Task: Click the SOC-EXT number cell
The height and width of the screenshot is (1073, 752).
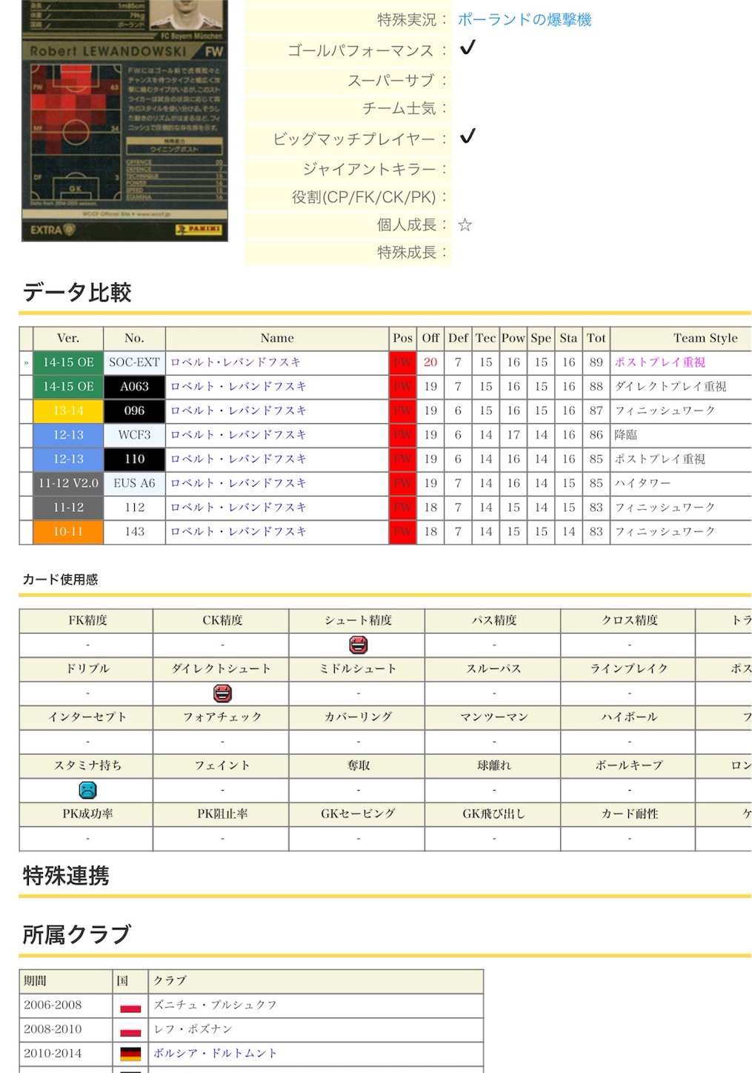Action: (x=134, y=362)
